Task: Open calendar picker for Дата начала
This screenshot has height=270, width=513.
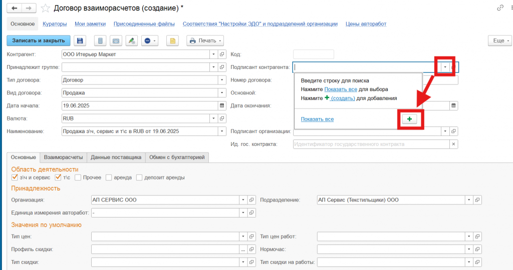Action: [222, 105]
